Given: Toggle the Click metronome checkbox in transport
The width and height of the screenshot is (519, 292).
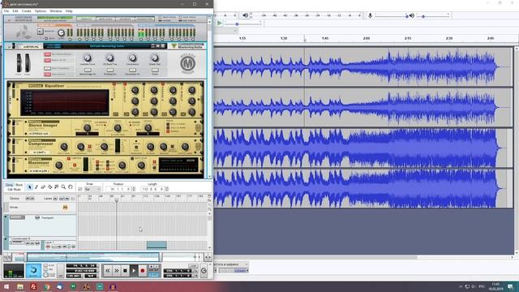Looking at the screenshot, I should (45, 265).
